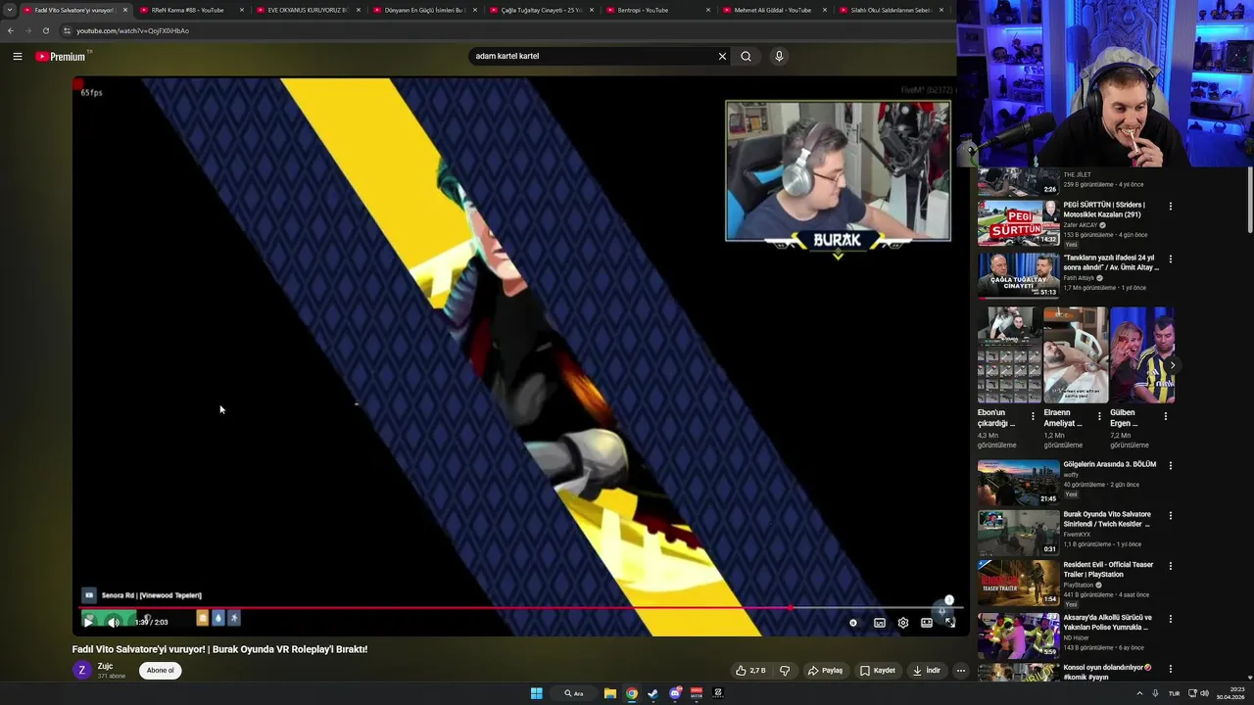Screen dimensions: 1254x705
Task: Close the Bentropi - YouTube tab
Action: [708, 10]
